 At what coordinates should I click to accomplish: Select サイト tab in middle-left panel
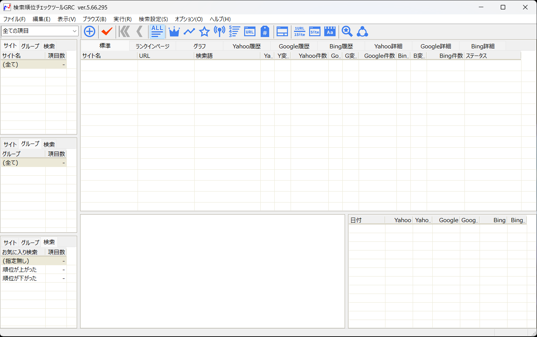[10, 144]
